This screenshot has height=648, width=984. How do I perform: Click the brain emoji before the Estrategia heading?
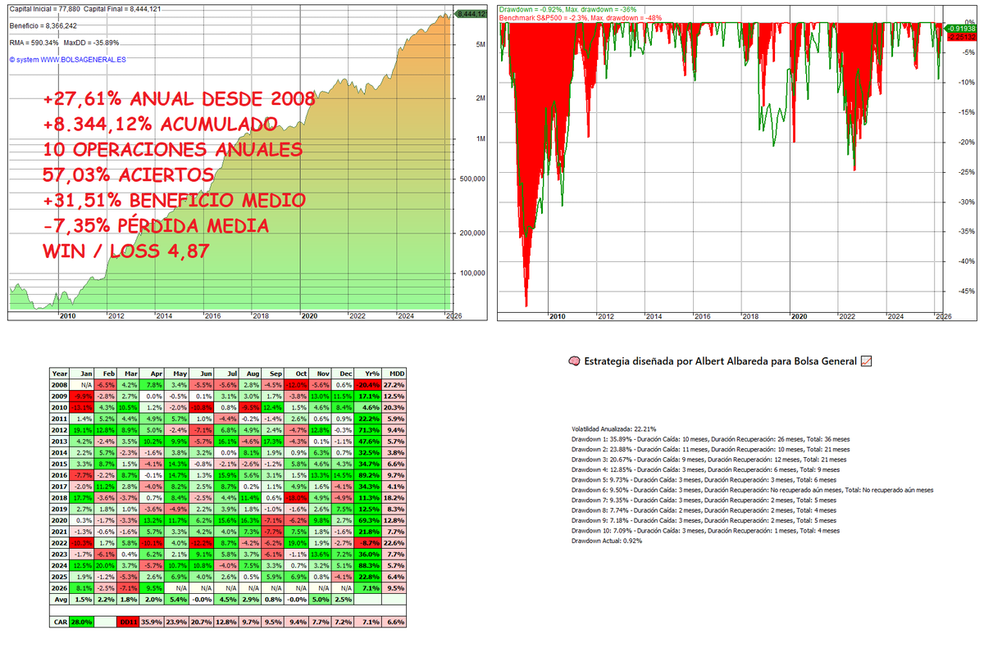pos(572,360)
